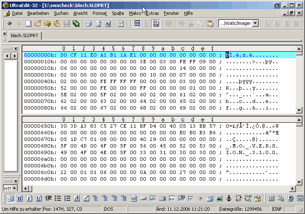Insert an HTML text field abl icon

click(152, 198)
